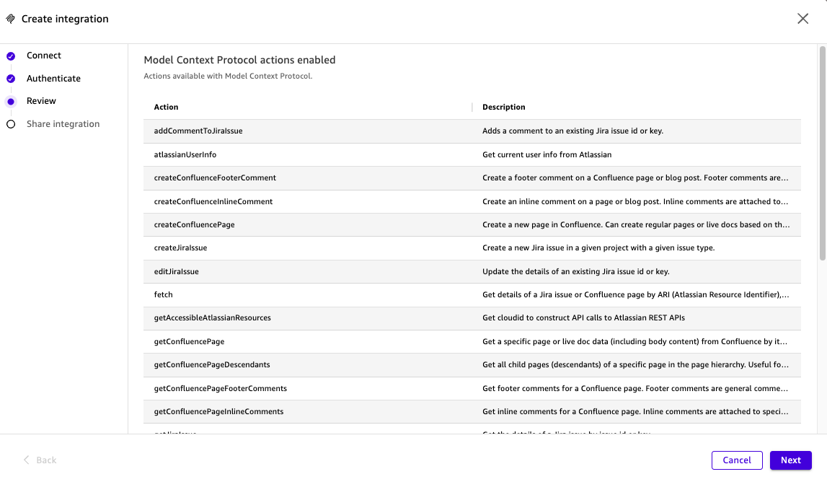Click the Share integration step circle
827x482 pixels.
(x=11, y=124)
